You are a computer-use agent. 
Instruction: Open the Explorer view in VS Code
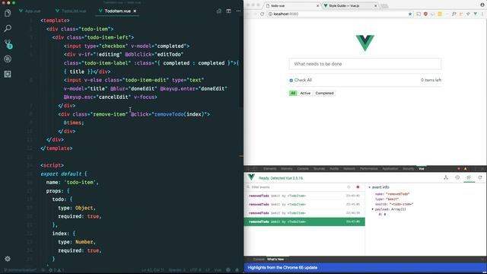click(x=8, y=13)
